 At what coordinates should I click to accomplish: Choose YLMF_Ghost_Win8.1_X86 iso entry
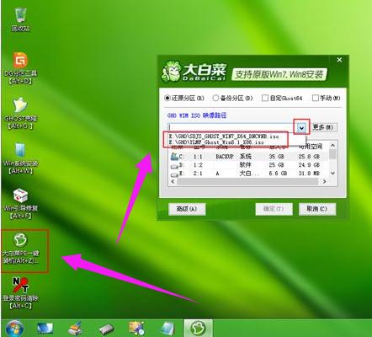[x=216, y=142]
